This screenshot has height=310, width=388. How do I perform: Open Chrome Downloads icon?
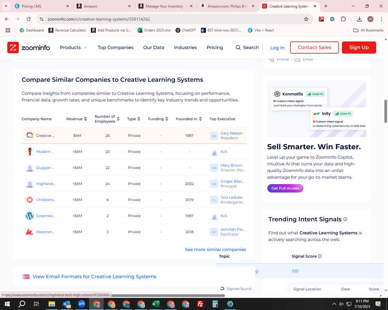[360, 19]
